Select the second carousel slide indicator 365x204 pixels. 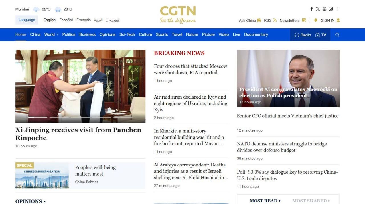pyautogui.click(x=59, y=117)
